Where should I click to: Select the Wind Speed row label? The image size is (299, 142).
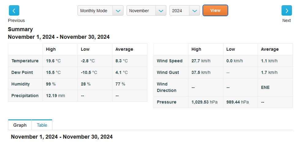click(169, 61)
